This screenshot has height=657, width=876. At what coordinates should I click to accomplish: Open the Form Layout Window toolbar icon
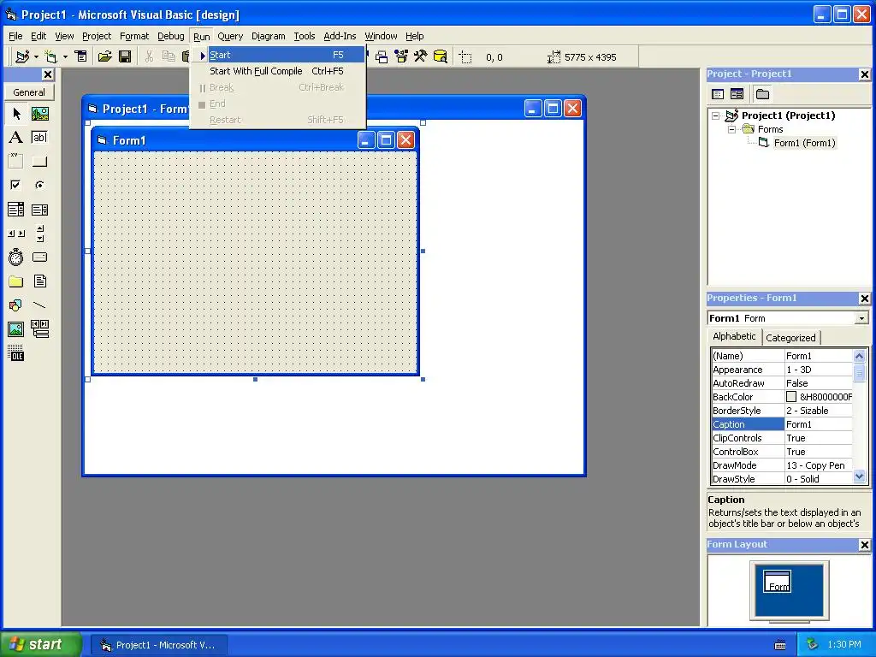point(382,56)
